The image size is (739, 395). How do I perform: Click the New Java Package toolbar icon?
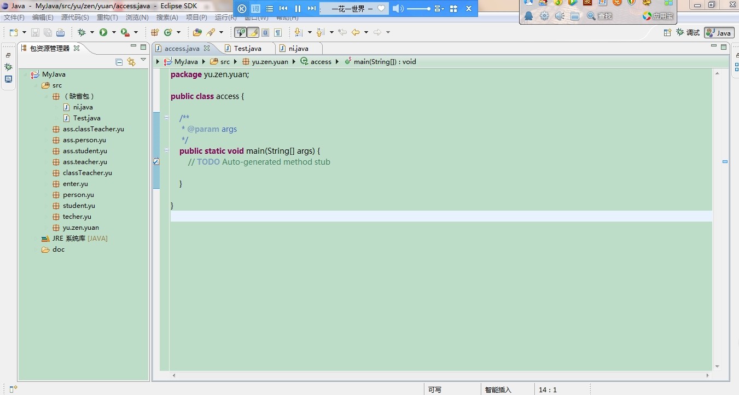(155, 32)
